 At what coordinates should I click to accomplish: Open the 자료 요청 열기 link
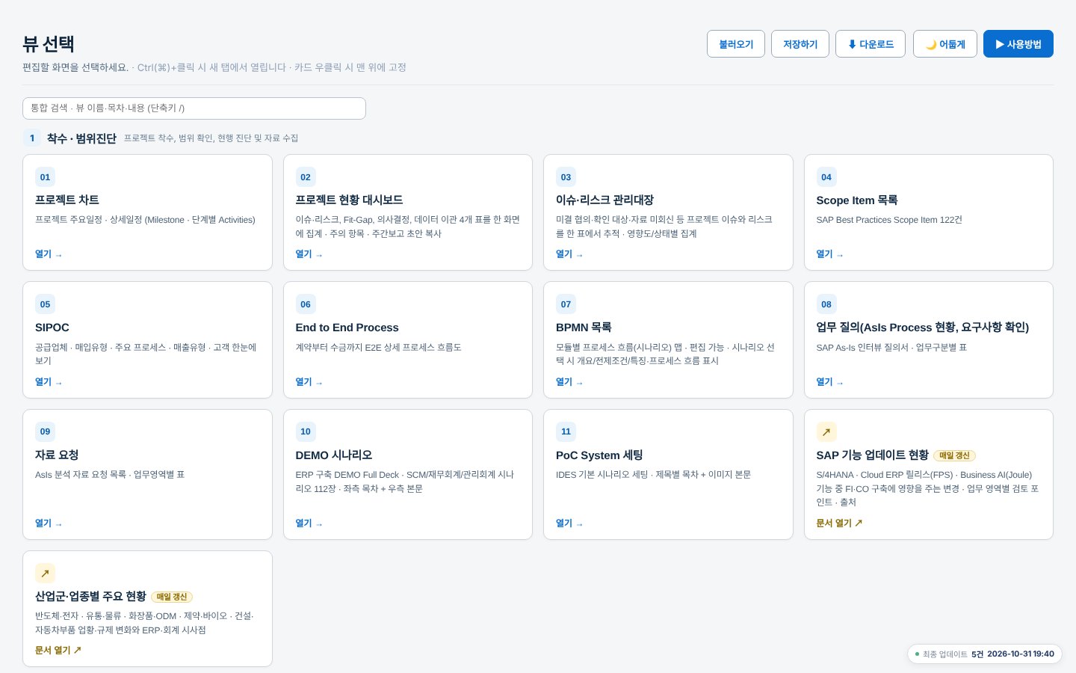tap(49, 523)
